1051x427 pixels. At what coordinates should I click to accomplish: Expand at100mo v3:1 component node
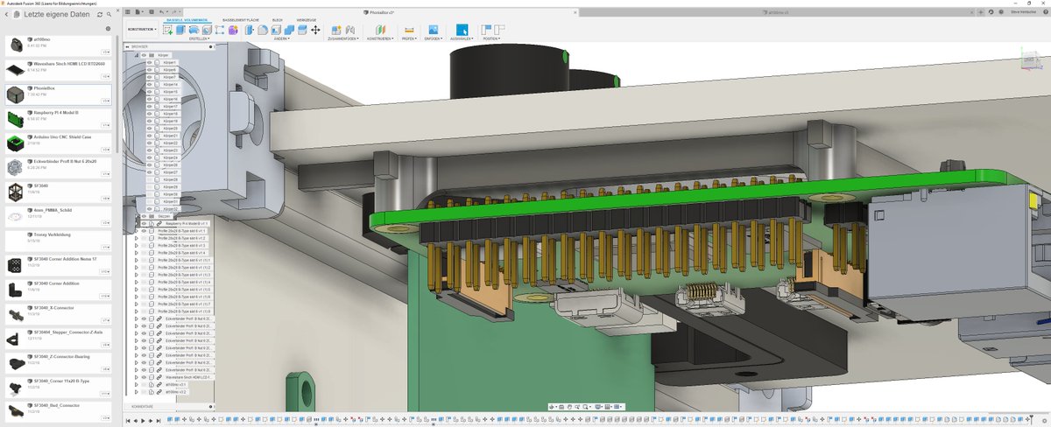137,384
